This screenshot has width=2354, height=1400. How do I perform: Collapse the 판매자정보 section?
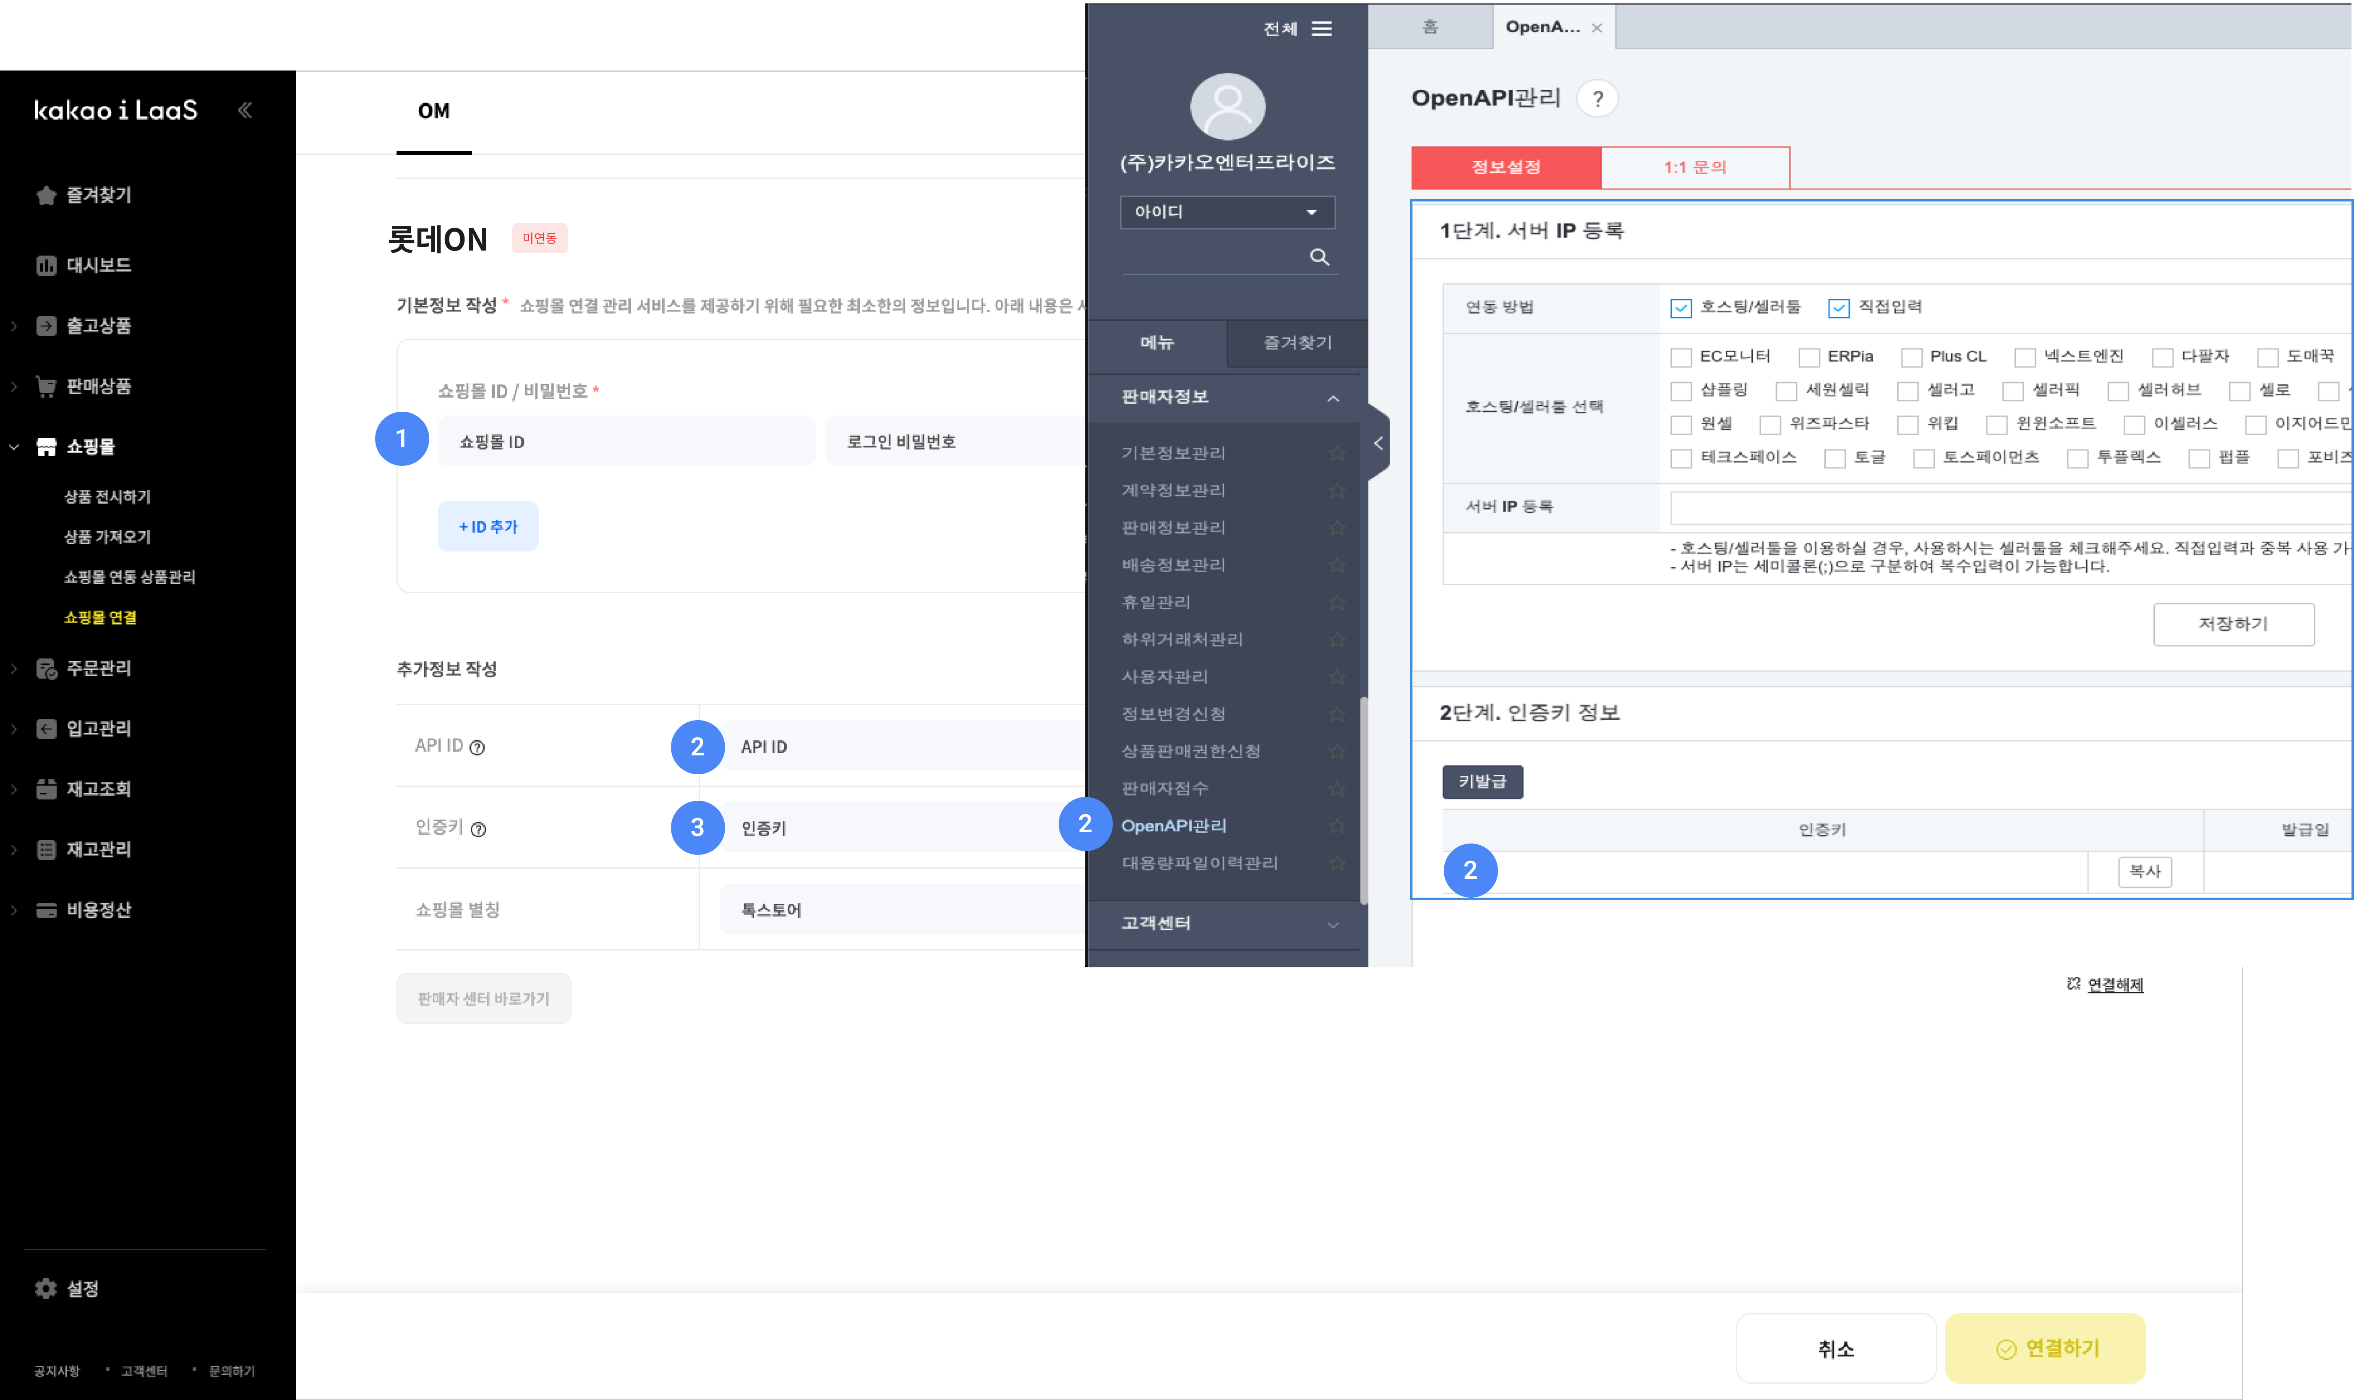[x=1332, y=398]
